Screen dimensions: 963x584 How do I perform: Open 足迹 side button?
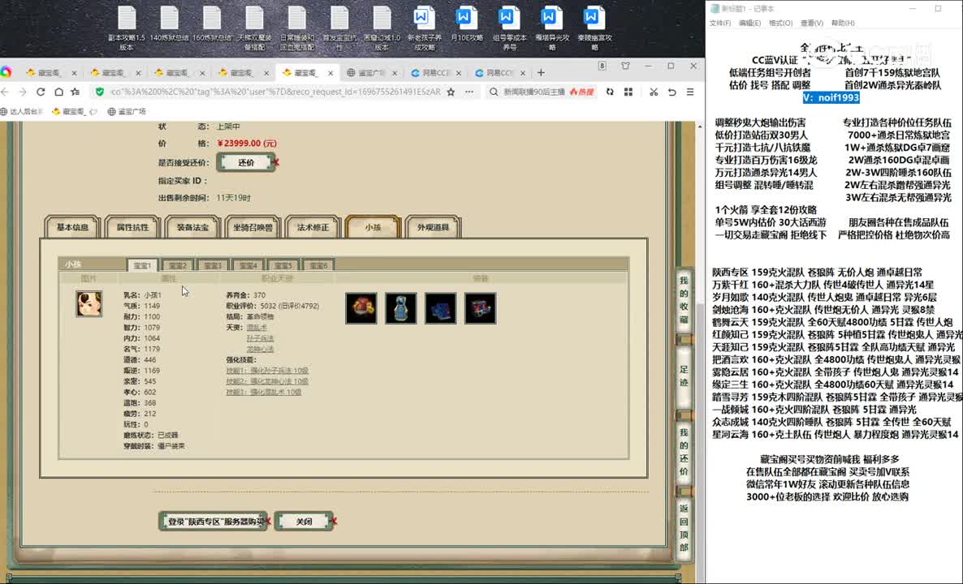tap(684, 376)
